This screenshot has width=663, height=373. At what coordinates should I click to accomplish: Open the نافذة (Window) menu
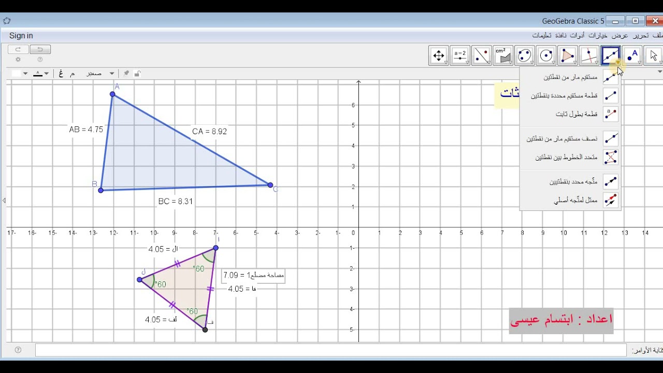click(x=561, y=35)
